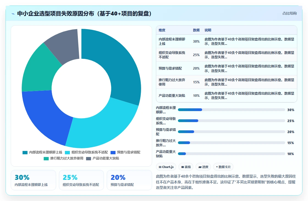
Task: Click the 表格 chip
Action: [x=186, y=167]
